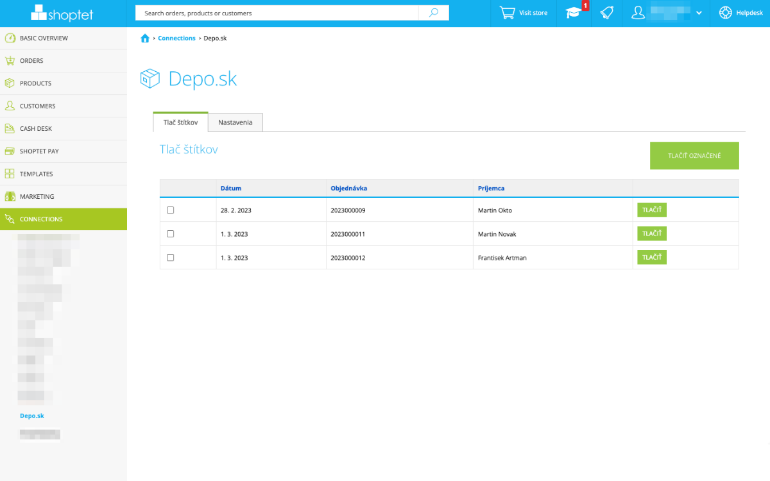Click date 28. 2. 2023
This screenshot has width=770, height=481.
tap(236, 210)
